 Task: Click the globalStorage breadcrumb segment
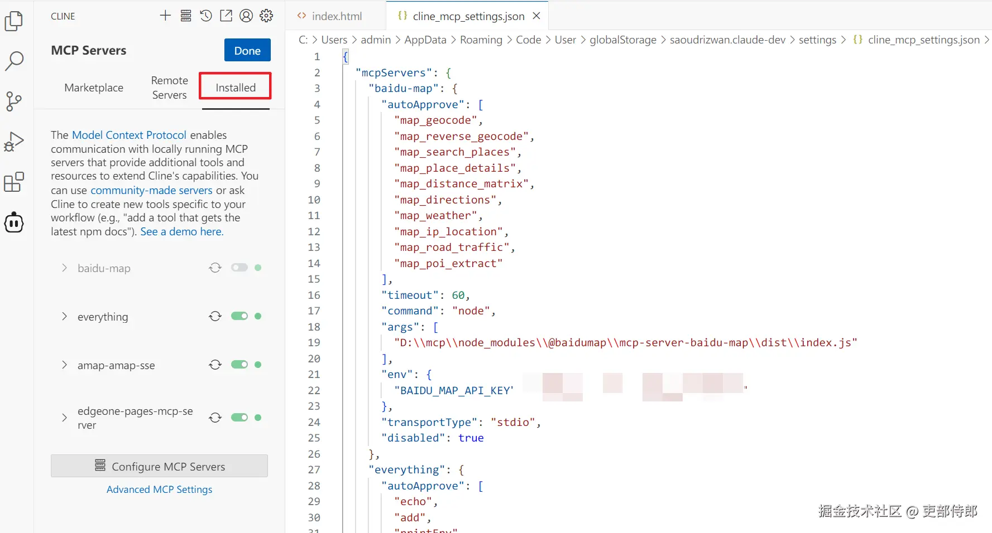click(623, 40)
